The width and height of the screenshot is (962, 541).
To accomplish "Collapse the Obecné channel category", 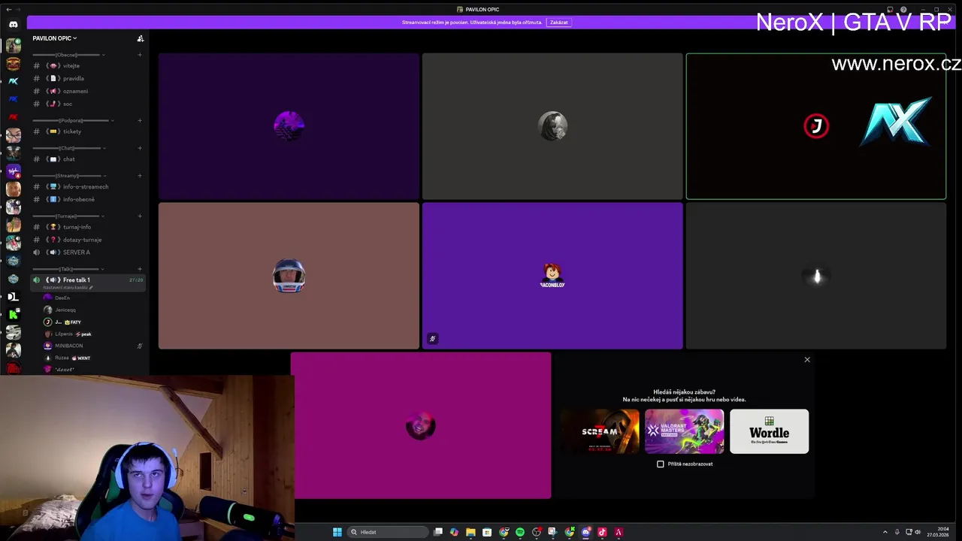I will (68, 55).
